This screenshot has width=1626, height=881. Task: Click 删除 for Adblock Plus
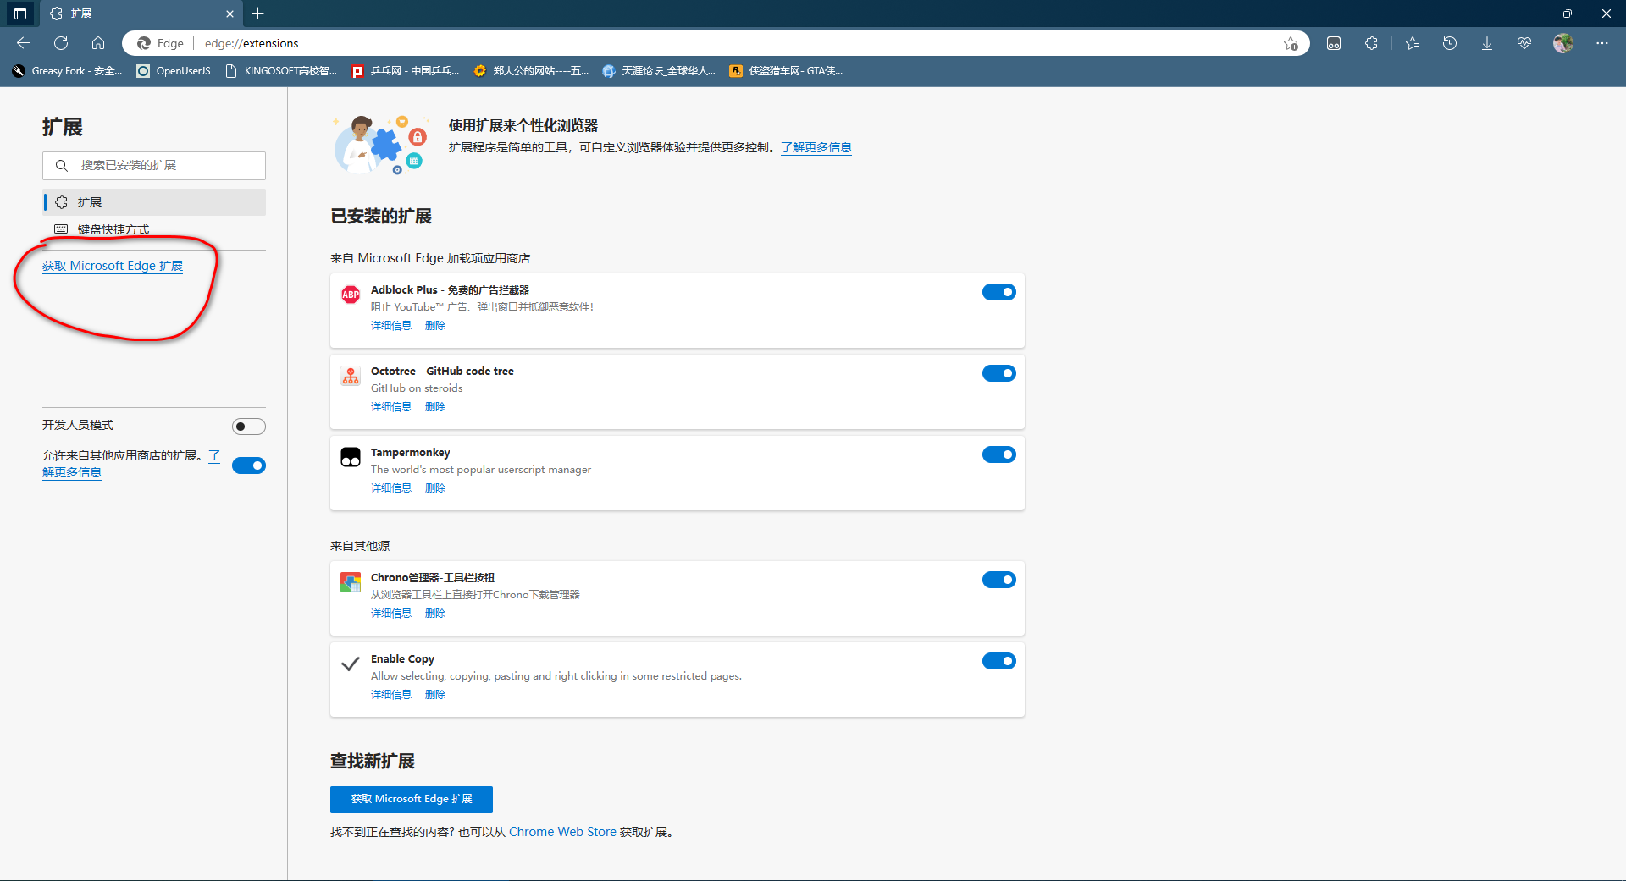[x=435, y=326]
